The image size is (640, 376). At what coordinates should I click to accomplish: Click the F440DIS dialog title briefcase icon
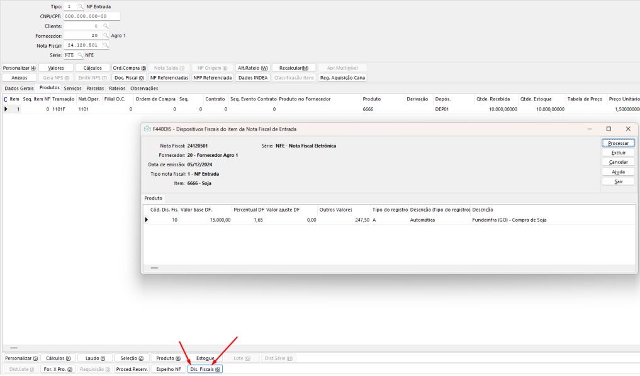pyautogui.click(x=147, y=129)
